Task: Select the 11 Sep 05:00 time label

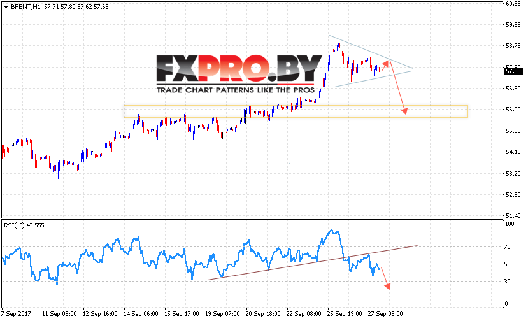Action: (x=59, y=314)
